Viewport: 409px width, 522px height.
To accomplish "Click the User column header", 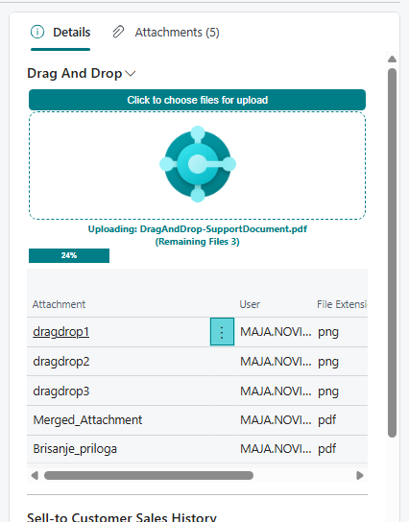I will tap(250, 304).
